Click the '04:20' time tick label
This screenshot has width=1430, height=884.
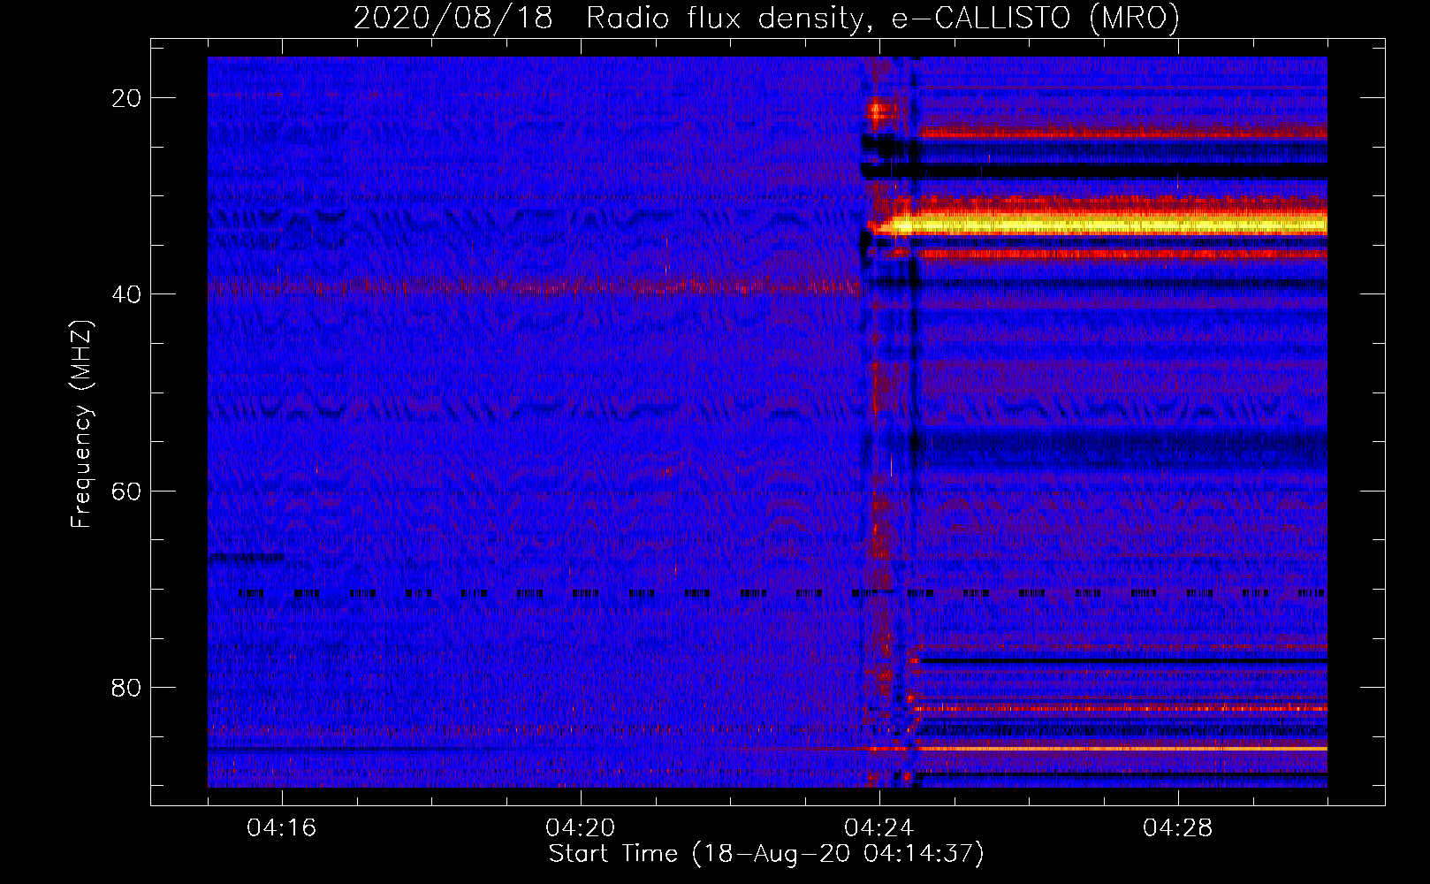581,828
